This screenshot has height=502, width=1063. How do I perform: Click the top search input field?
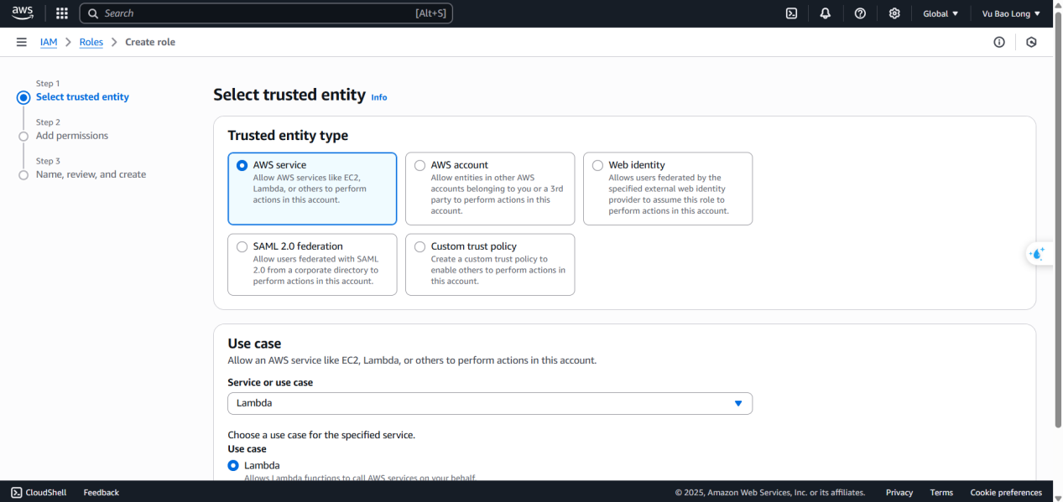(x=266, y=13)
